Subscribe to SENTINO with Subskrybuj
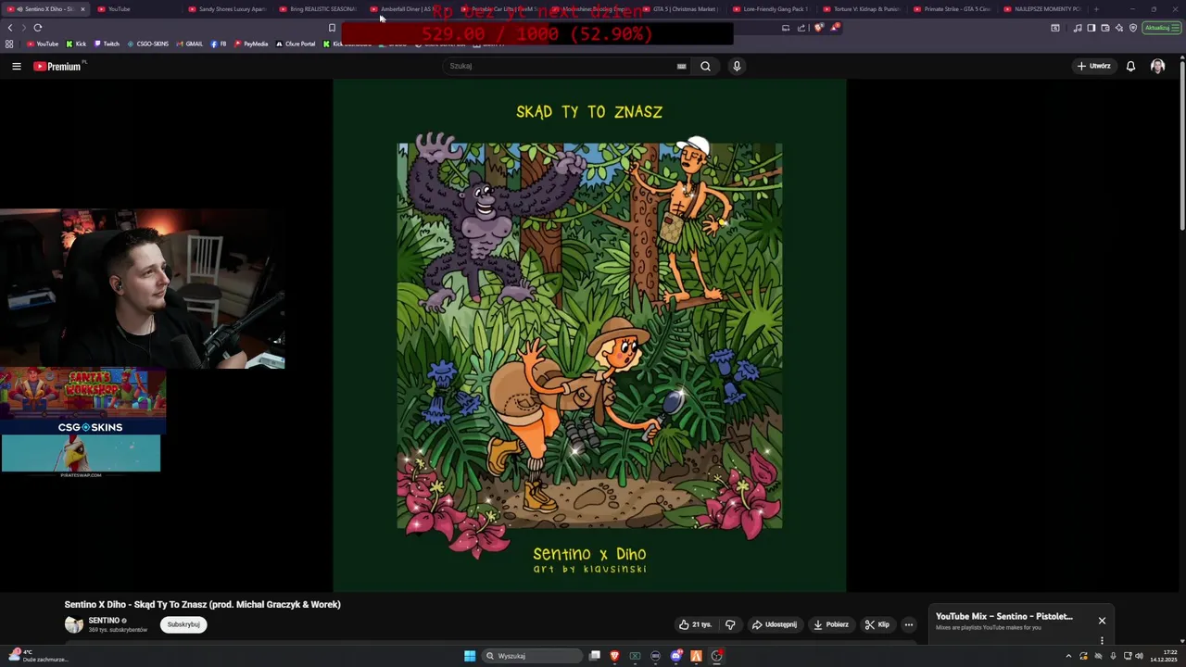The image size is (1186, 667). pos(183,624)
